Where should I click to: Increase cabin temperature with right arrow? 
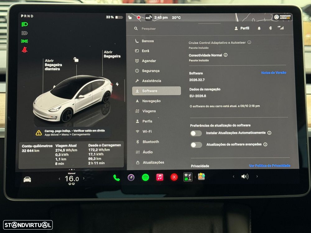click(84, 178)
